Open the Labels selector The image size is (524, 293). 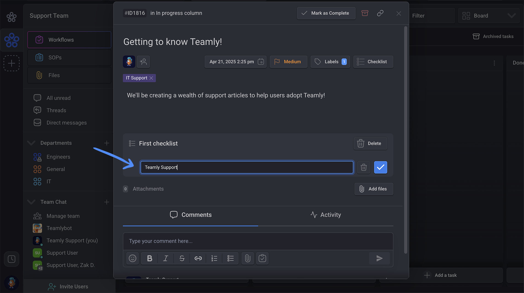[330, 62]
